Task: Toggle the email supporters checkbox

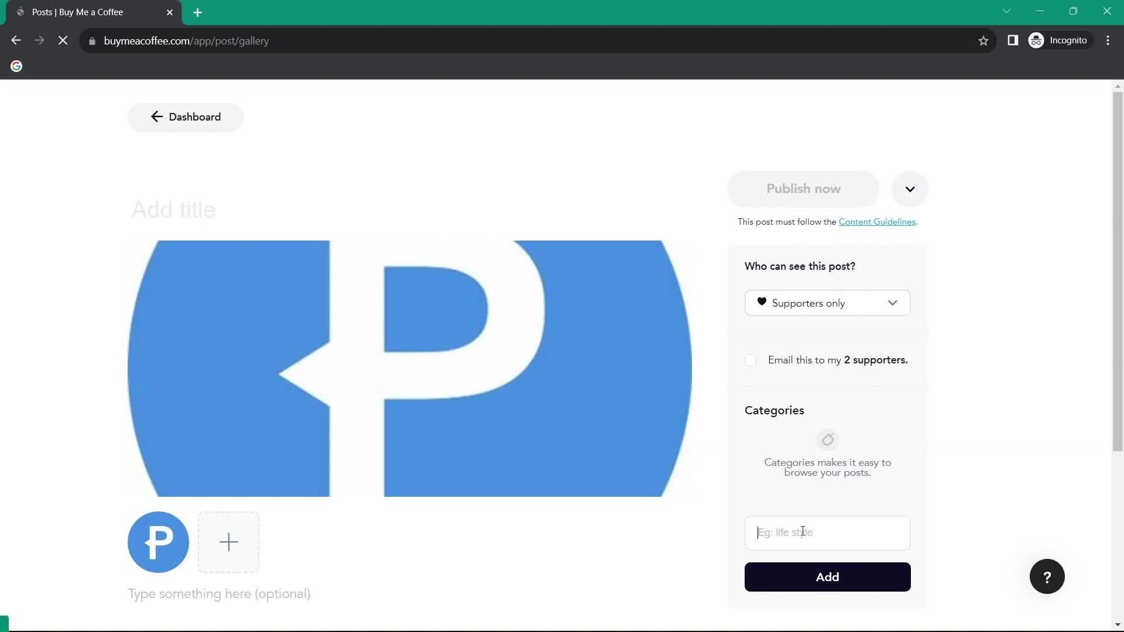Action: coord(751,360)
